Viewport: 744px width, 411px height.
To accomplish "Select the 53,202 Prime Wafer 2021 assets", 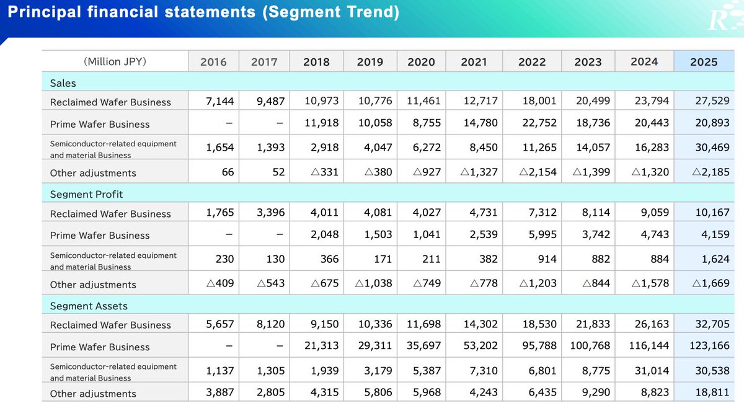I will click(480, 345).
